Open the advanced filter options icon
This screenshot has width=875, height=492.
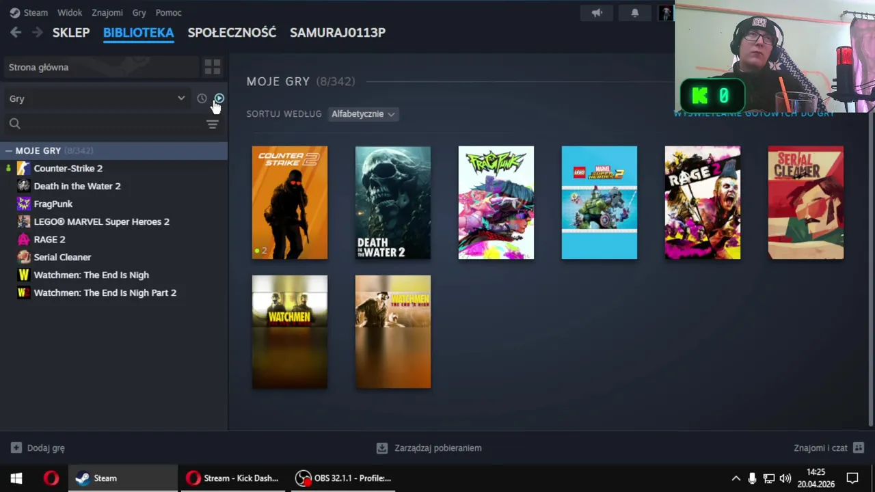[x=213, y=124]
